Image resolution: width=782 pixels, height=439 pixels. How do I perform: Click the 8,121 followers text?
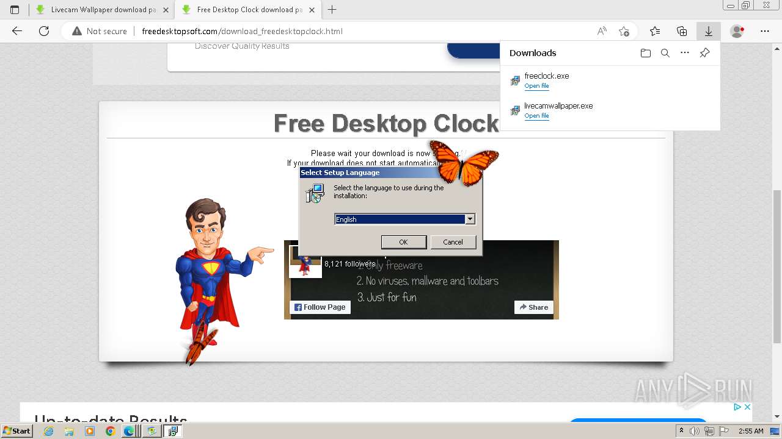(350, 264)
